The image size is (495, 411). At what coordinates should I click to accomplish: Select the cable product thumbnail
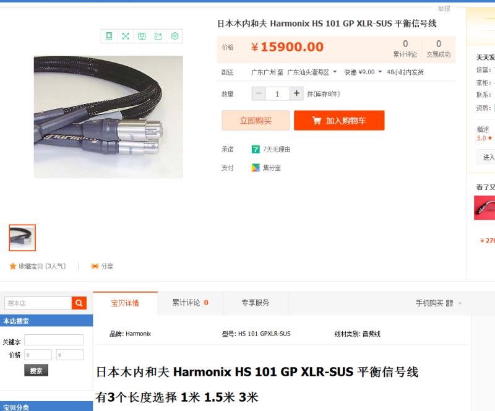pos(22,238)
